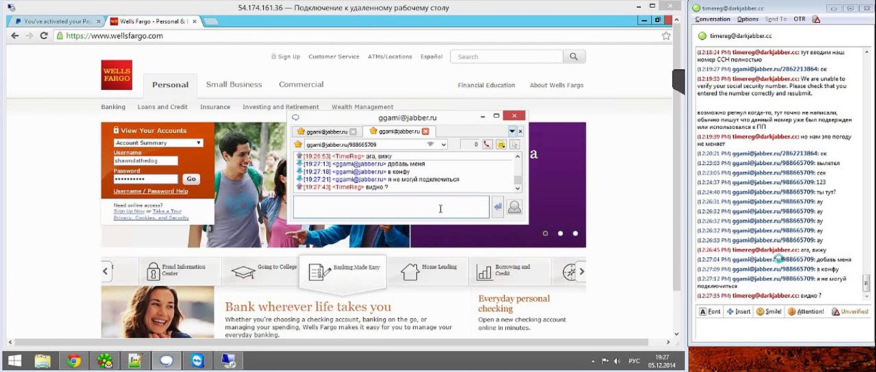Toggle the Unverified OTR status button
The width and height of the screenshot is (876, 372).
click(850, 312)
